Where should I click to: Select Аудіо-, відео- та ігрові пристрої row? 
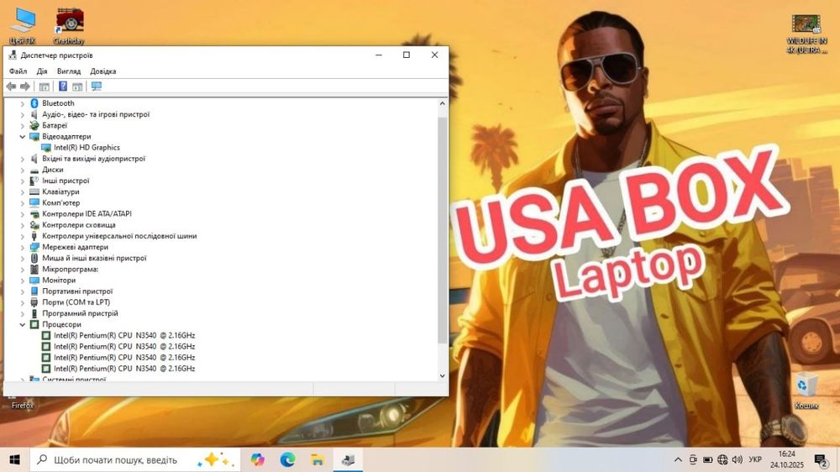tap(96, 114)
